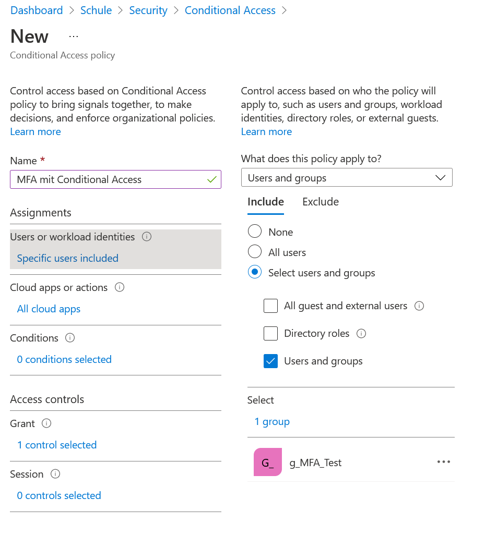Switch to the Include tab
Image resolution: width=485 pixels, height=535 pixels.
[x=266, y=202]
